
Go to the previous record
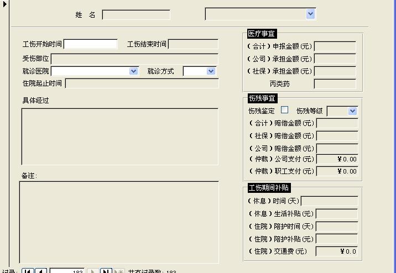[x=41, y=271]
